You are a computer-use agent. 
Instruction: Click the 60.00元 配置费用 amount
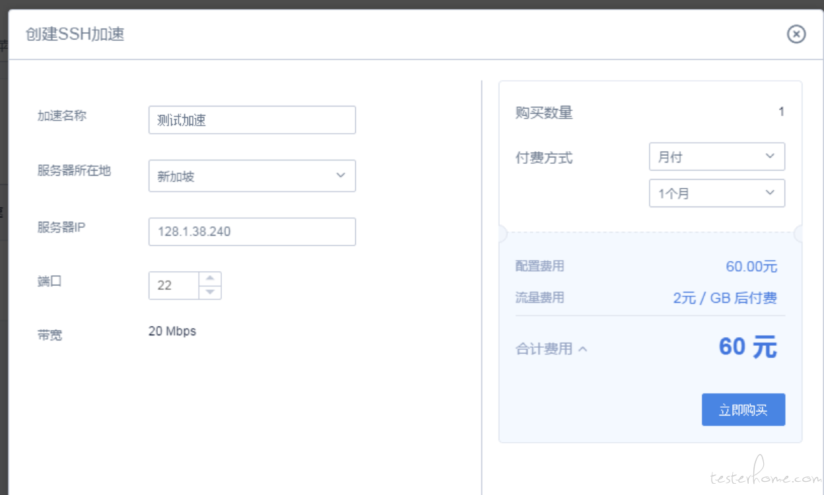pyautogui.click(x=751, y=267)
